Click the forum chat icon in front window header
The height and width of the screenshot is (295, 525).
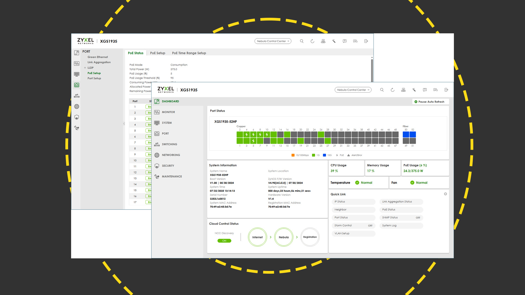436,90
